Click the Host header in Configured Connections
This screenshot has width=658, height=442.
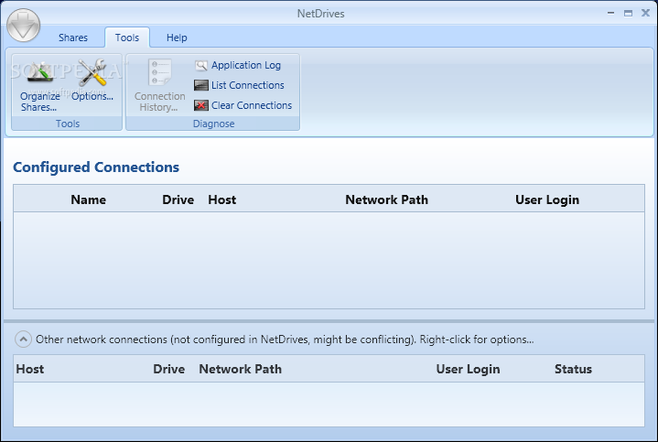pyautogui.click(x=222, y=199)
